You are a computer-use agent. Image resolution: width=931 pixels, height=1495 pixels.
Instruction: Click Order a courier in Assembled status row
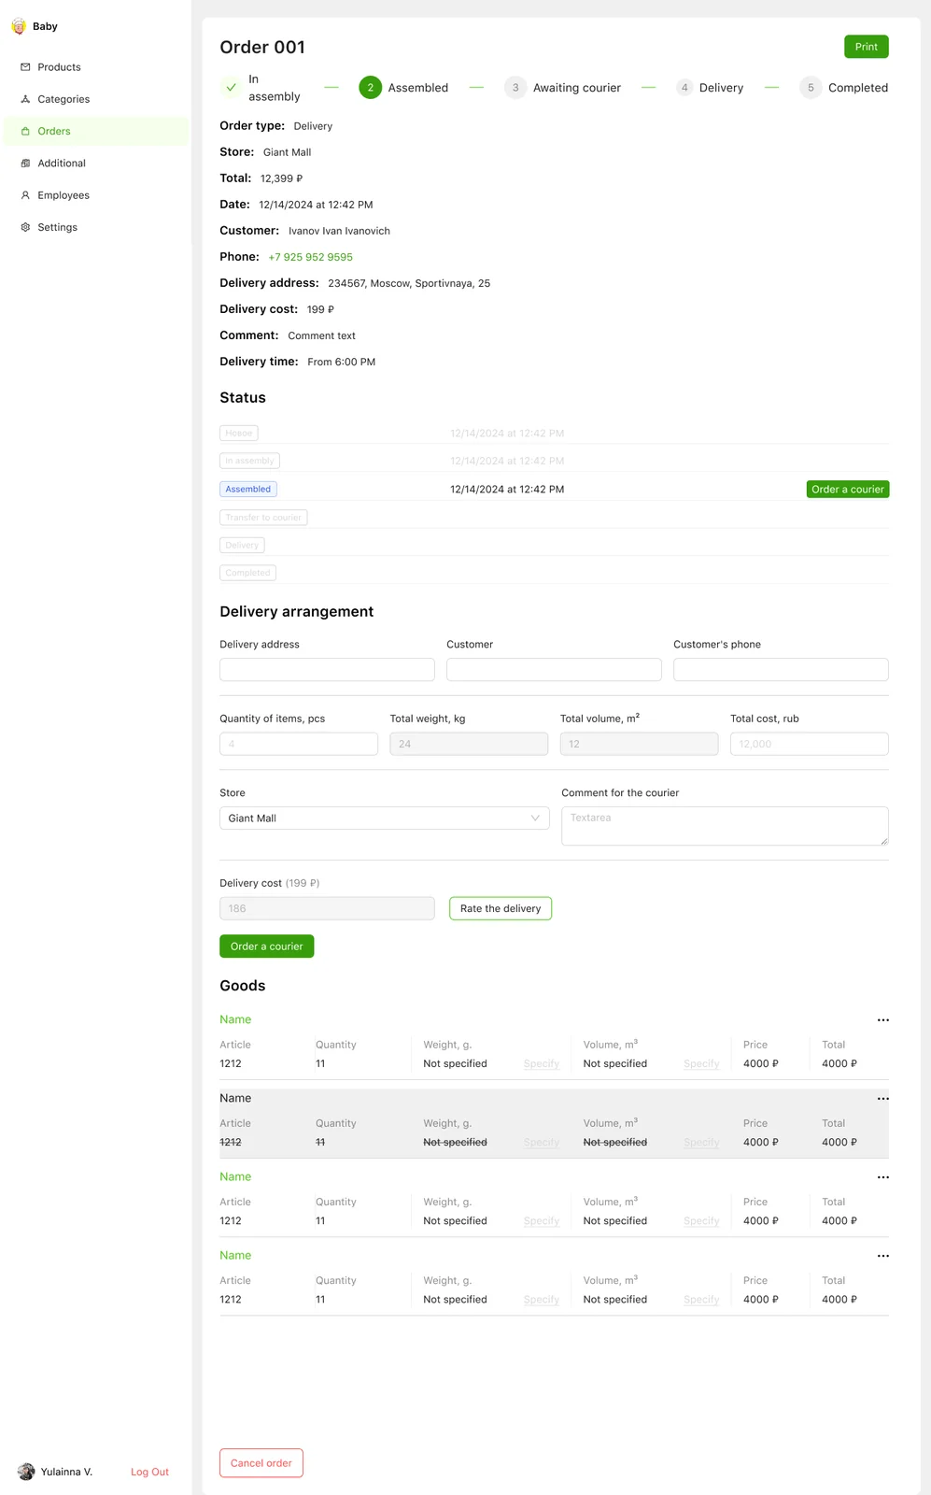[x=848, y=490]
